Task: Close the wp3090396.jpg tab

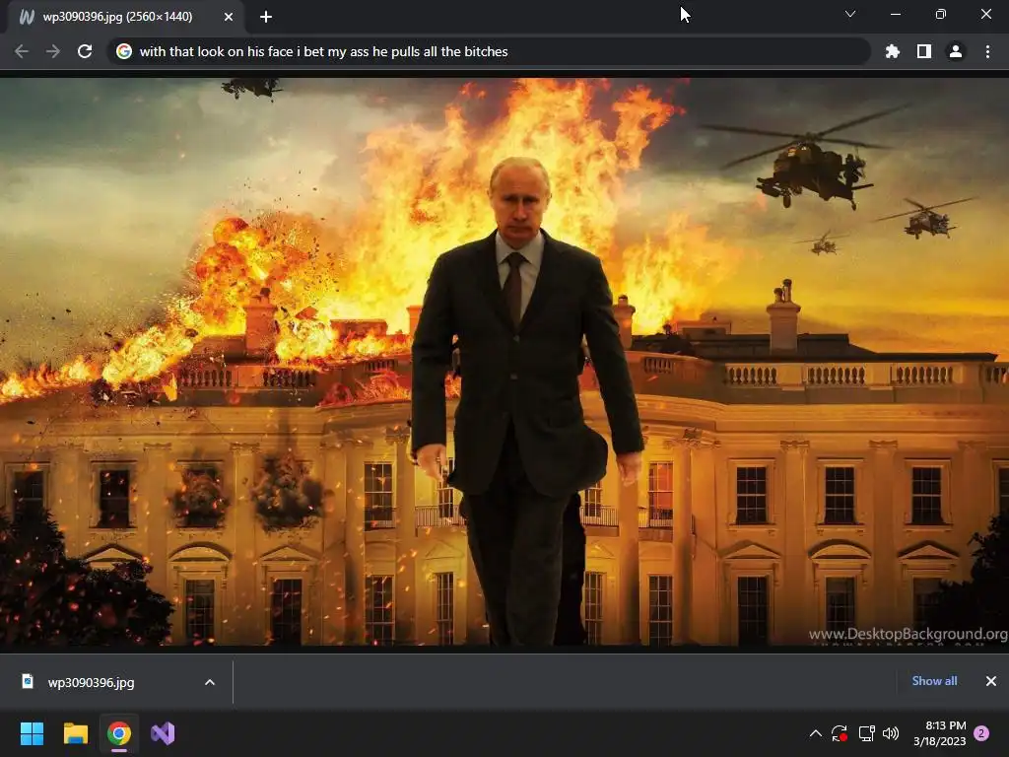Action: pos(229,17)
